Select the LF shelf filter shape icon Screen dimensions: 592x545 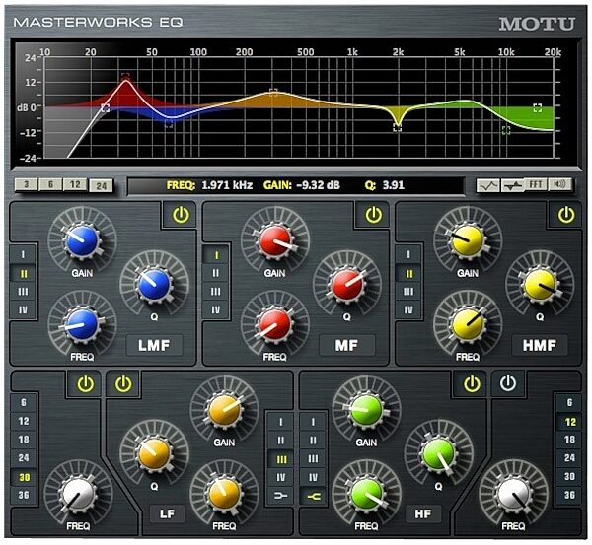(281, 496)
